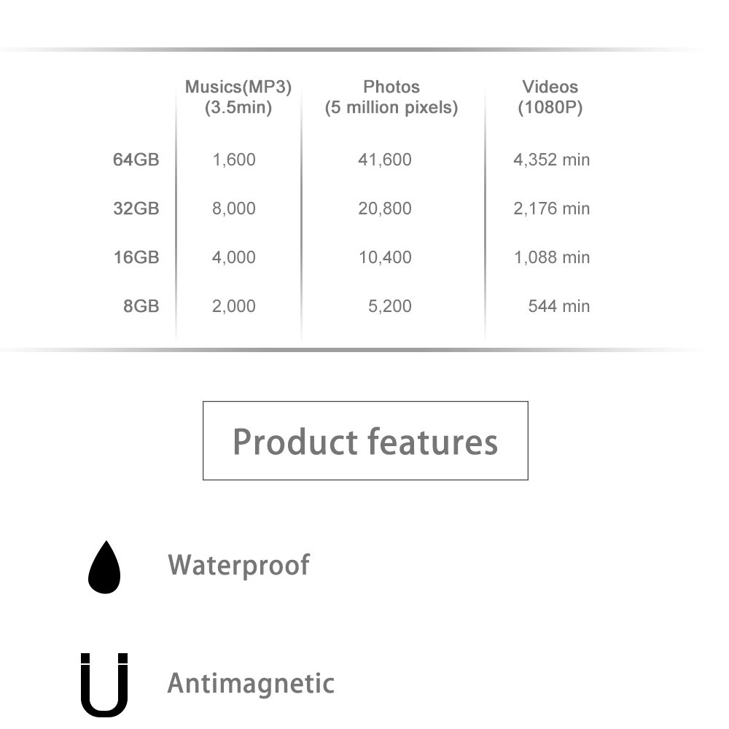Click the Musics(MP3) column header
The width and height of the screenshot is (729, 729).
[x=238, y=97]
